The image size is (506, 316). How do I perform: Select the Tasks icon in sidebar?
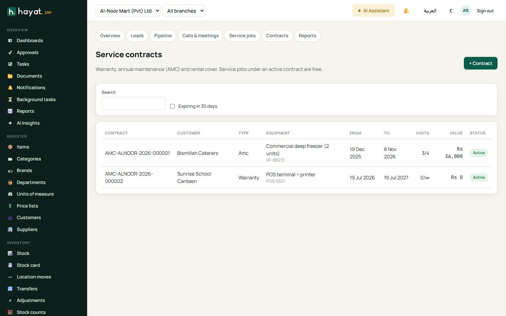tap(10, 64)
